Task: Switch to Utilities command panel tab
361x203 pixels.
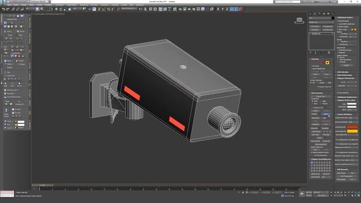Action: click(x=333, y=14)
